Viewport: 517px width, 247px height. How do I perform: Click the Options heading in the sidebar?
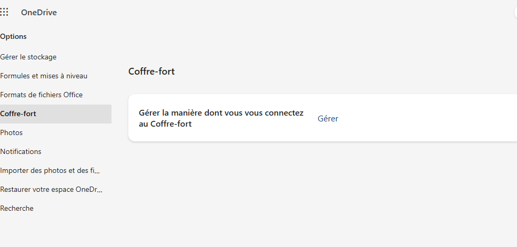click(x=14, y=37)
